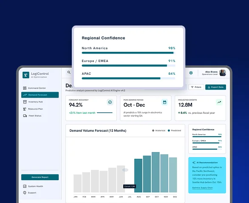
Task: Click the AUG predicted bar in chart
Action: click(x=139, y=175)
